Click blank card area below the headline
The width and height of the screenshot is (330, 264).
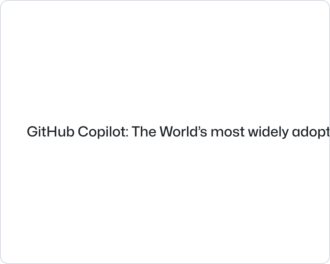click(165, 199)
